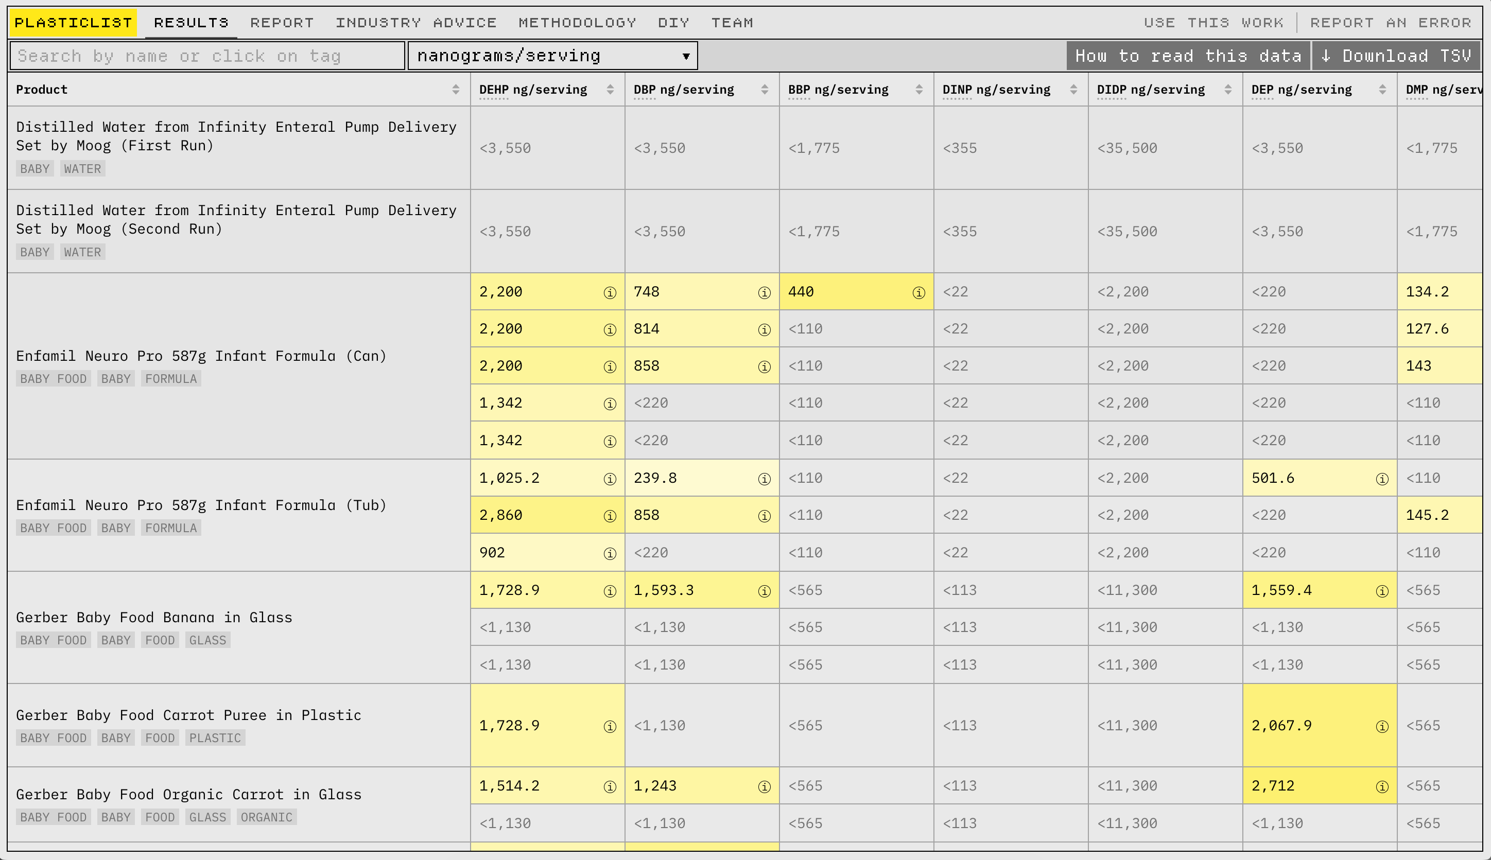The width and height of the screenshot is (1491, 860).
Task: Show info for DEHP value 1,514.2
Action: click(610, 787)
